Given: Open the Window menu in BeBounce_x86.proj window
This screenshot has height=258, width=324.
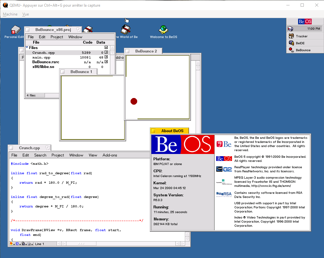Looking at the screenshot, I should click(x=75, y=37).
